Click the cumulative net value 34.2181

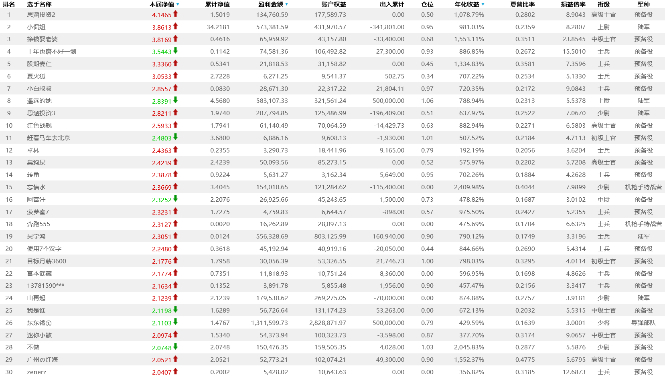(218, 27)
